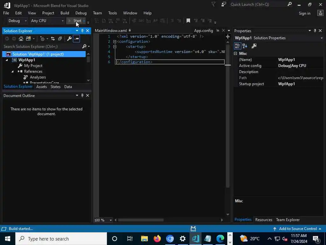Screen dimensions: 326x245
Task: Select My Project in Solution Explorer
Action: coord(33,66)
